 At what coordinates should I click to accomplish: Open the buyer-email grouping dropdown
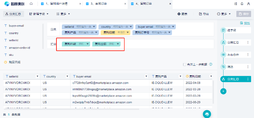[173, 27]
